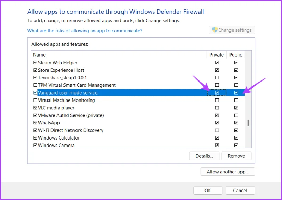Open 'What are the risks' help link
Image resolution: width=282 pixels, height=200 pixels.
(x=85, y=31)
